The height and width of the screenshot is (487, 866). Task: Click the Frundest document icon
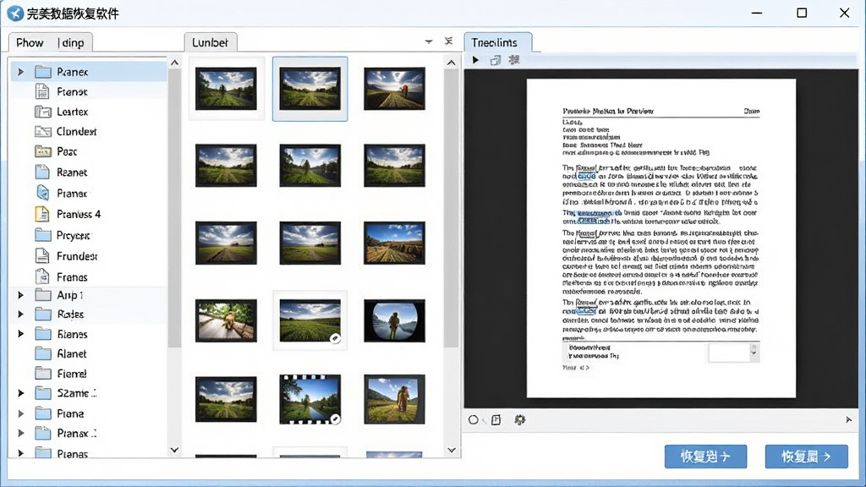[42, 255]
